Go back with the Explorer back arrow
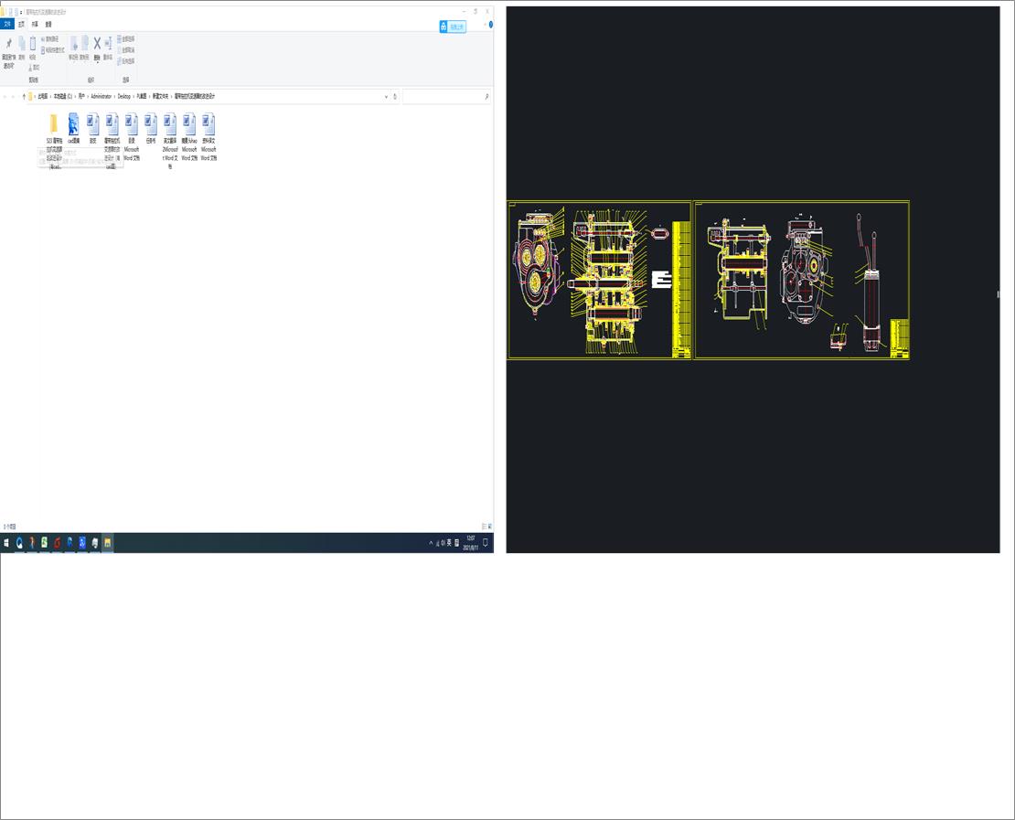The width and height of the screenshot is (1015, 820). pyautogui.click(x=5, y=96)
